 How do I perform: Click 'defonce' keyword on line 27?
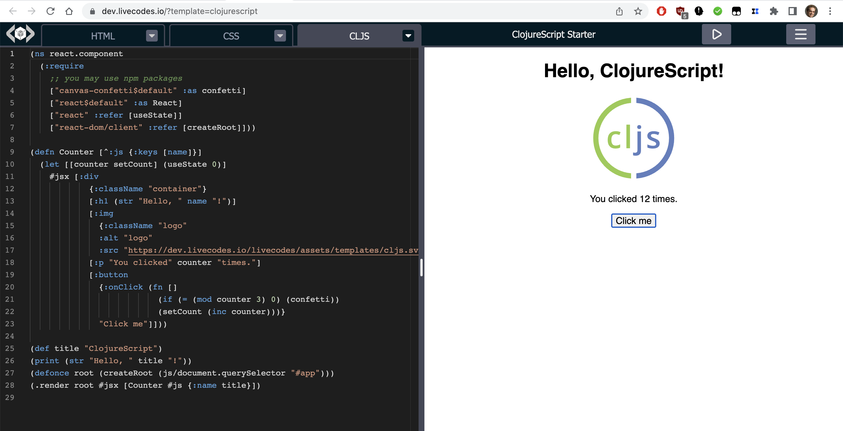(52, 373)
